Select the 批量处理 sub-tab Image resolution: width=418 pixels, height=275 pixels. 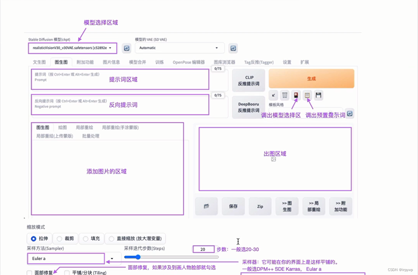pos(91,136)
